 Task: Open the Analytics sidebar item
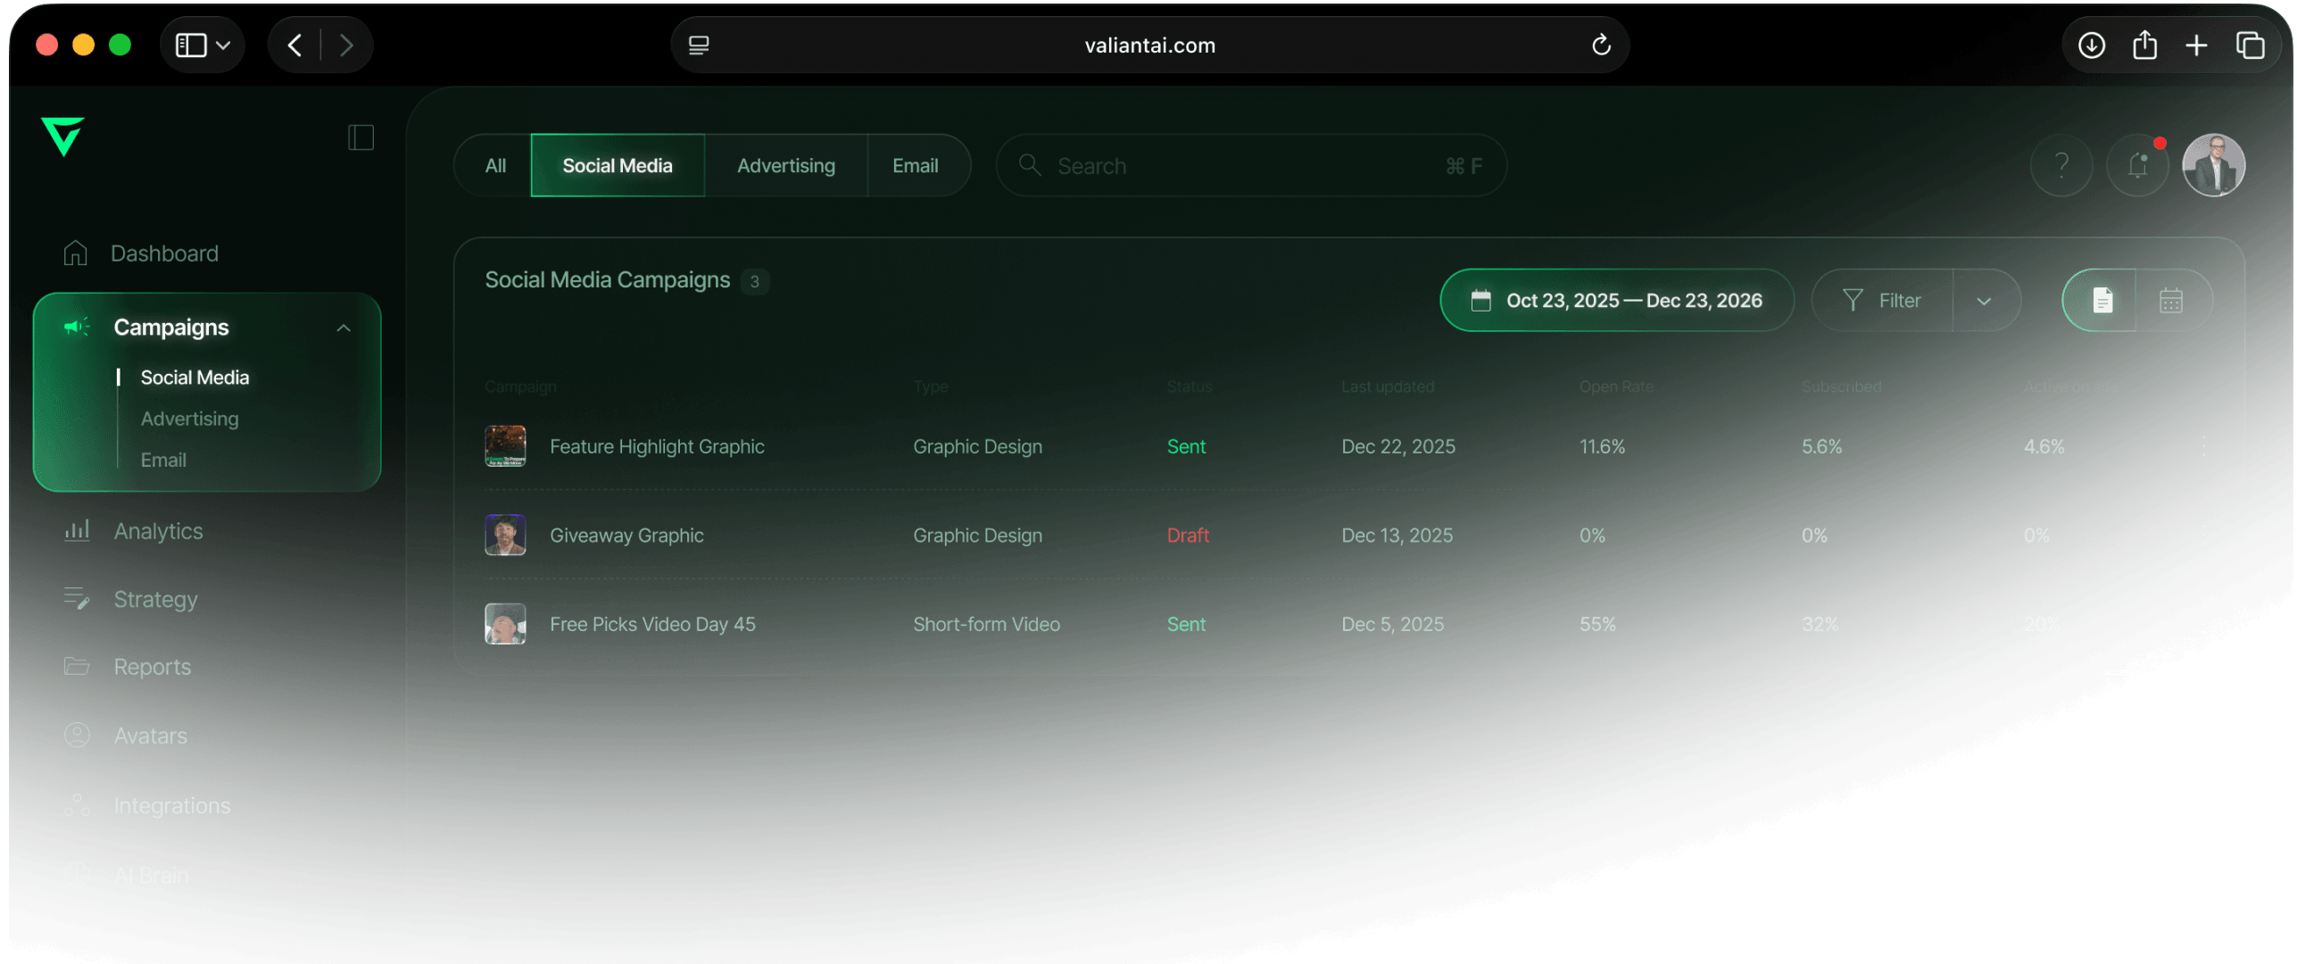pyautogui.click(x=158, y=531)
